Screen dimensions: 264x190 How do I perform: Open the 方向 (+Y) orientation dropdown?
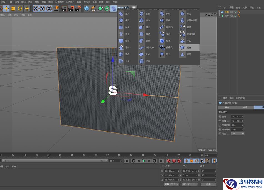(x=238, y=134)
